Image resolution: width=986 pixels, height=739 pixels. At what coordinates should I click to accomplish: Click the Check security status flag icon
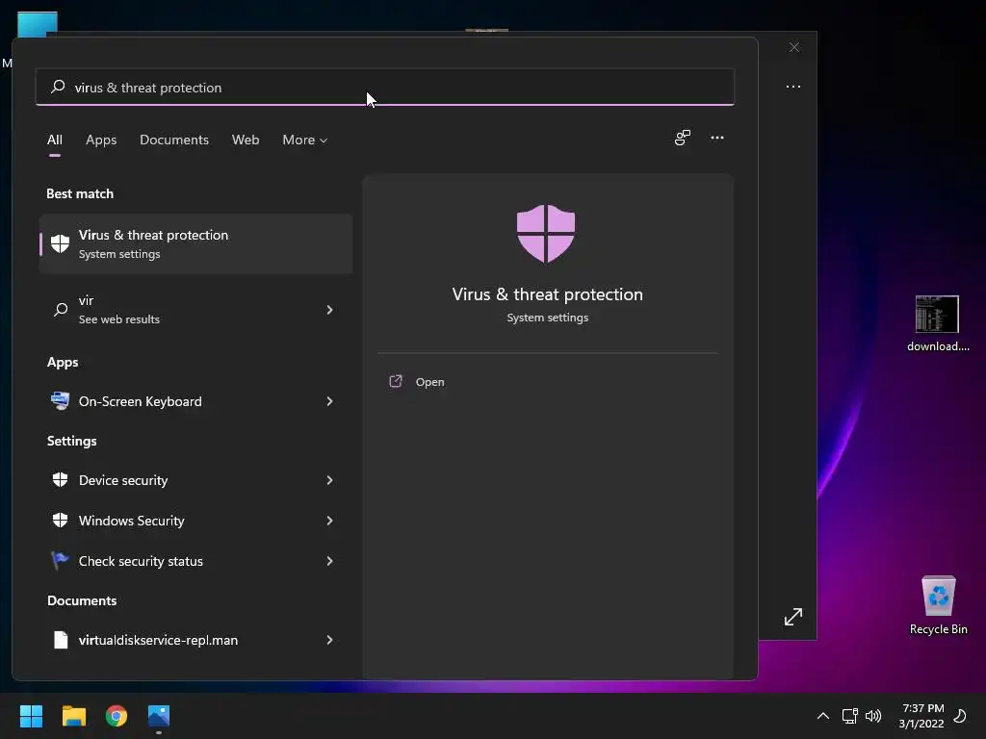coord(60,561)
